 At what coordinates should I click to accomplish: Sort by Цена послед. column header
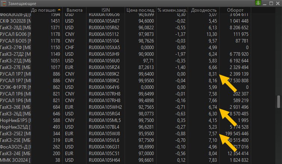pyautogui.click(x=141, y=10)
